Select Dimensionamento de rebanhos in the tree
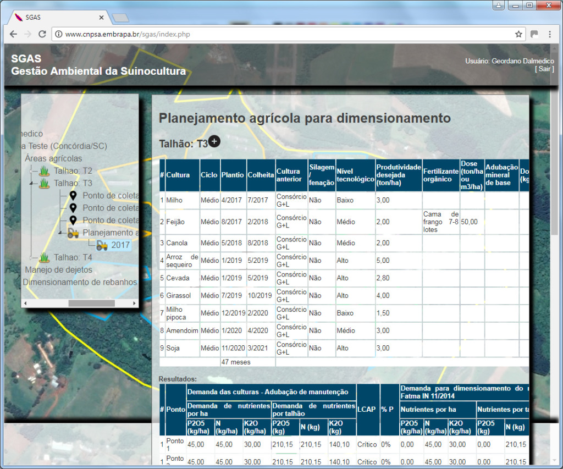This screenshot has width=563, height=469. (80, 282)
